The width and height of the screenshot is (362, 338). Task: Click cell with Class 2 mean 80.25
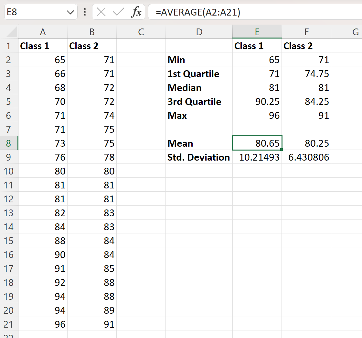tap(306, 143)
